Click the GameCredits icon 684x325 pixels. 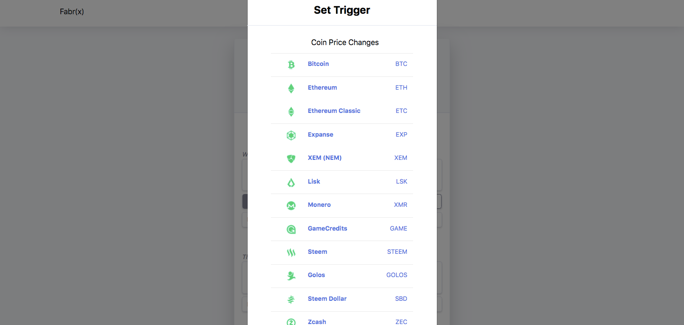[291, 229]
